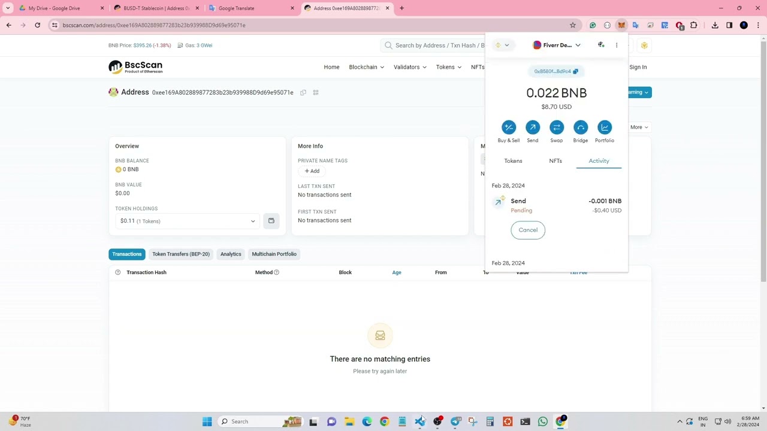Click Transaction Hash help icon
Viewport: 767px width, 431px height.
(118, 272)
